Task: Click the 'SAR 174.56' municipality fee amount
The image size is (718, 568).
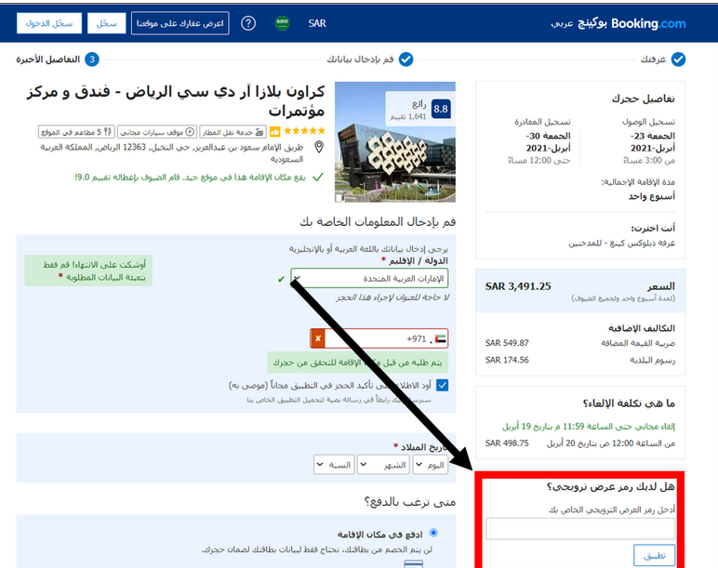Action: 507,360
